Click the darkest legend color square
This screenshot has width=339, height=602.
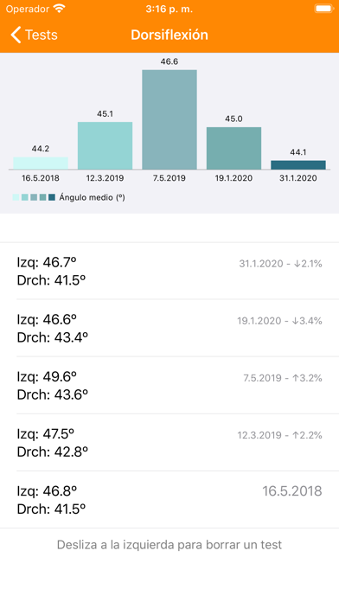pos(52,197)
